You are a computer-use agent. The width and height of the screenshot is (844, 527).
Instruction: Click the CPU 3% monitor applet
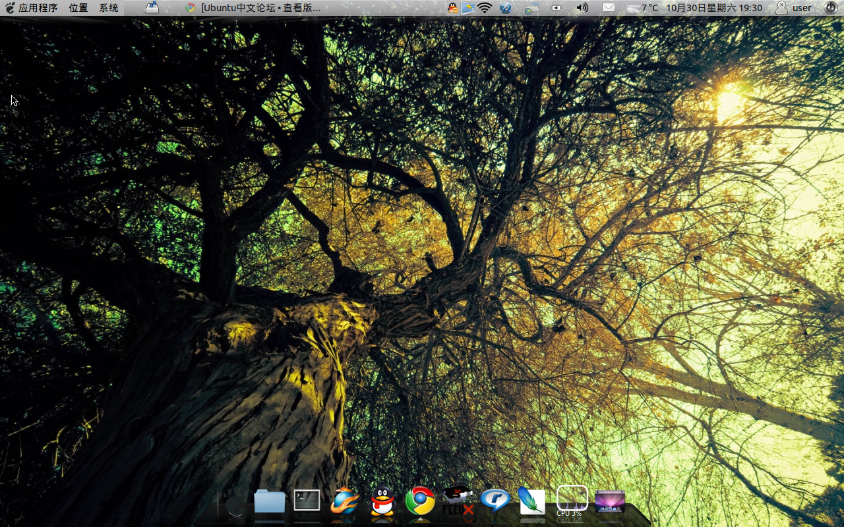pos(572,501)
